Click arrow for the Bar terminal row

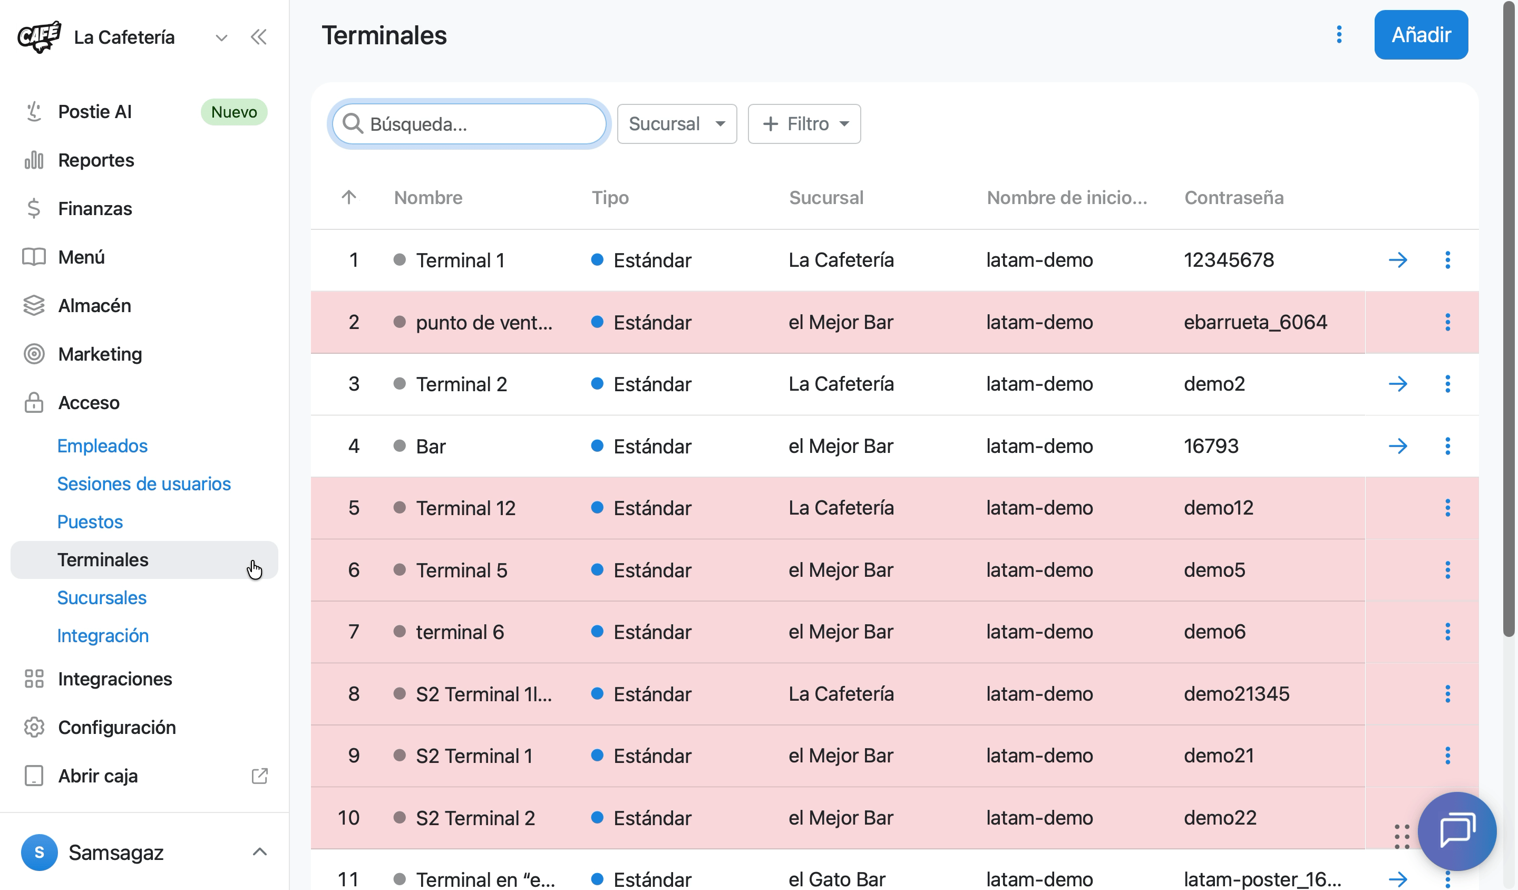click(x=1398, y=446)
